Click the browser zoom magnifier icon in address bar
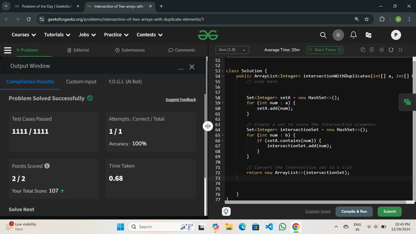416x234 pixels. point(357,19)
